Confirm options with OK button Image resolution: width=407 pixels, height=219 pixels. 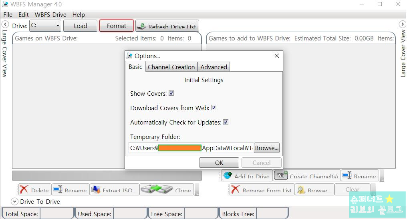pyautogui.click(x=219, y=163)
